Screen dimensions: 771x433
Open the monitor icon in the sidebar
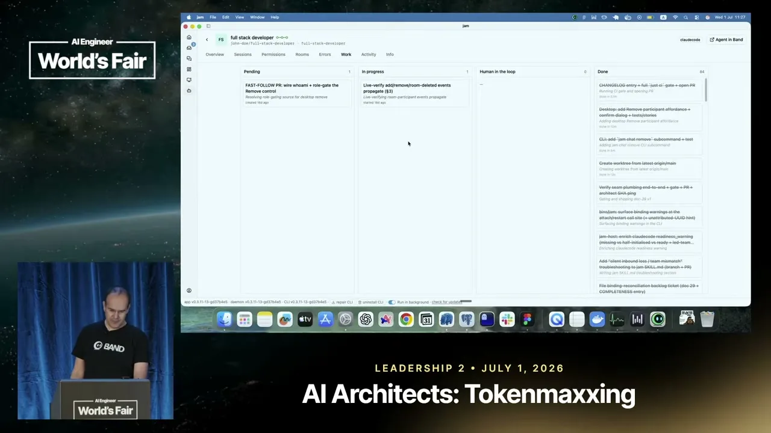click(189, 80)
